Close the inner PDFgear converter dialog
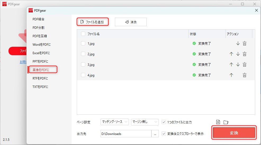 pos(256,10)
